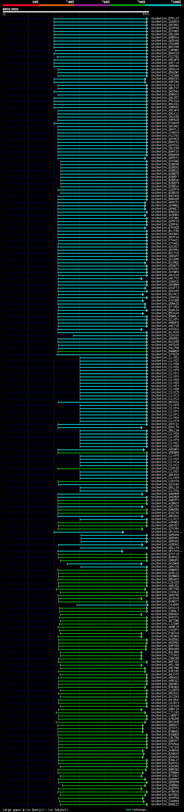The height and width of the screenshot is (812, 184).
Task: Click the white query sequence bar
Action: [76, 12]
